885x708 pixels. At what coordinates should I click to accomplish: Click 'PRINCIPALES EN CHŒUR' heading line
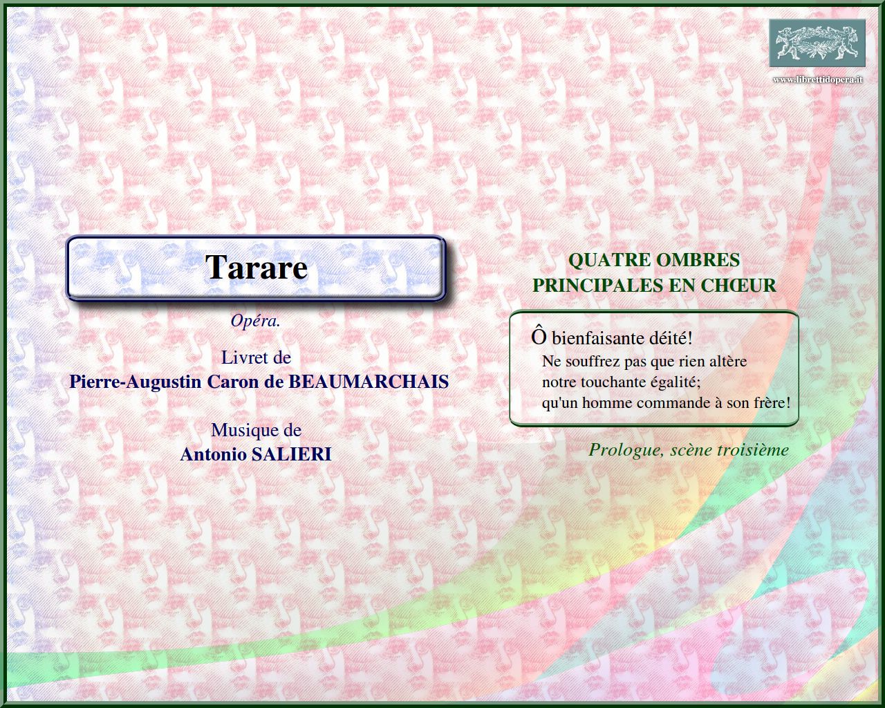click(653, 286)
